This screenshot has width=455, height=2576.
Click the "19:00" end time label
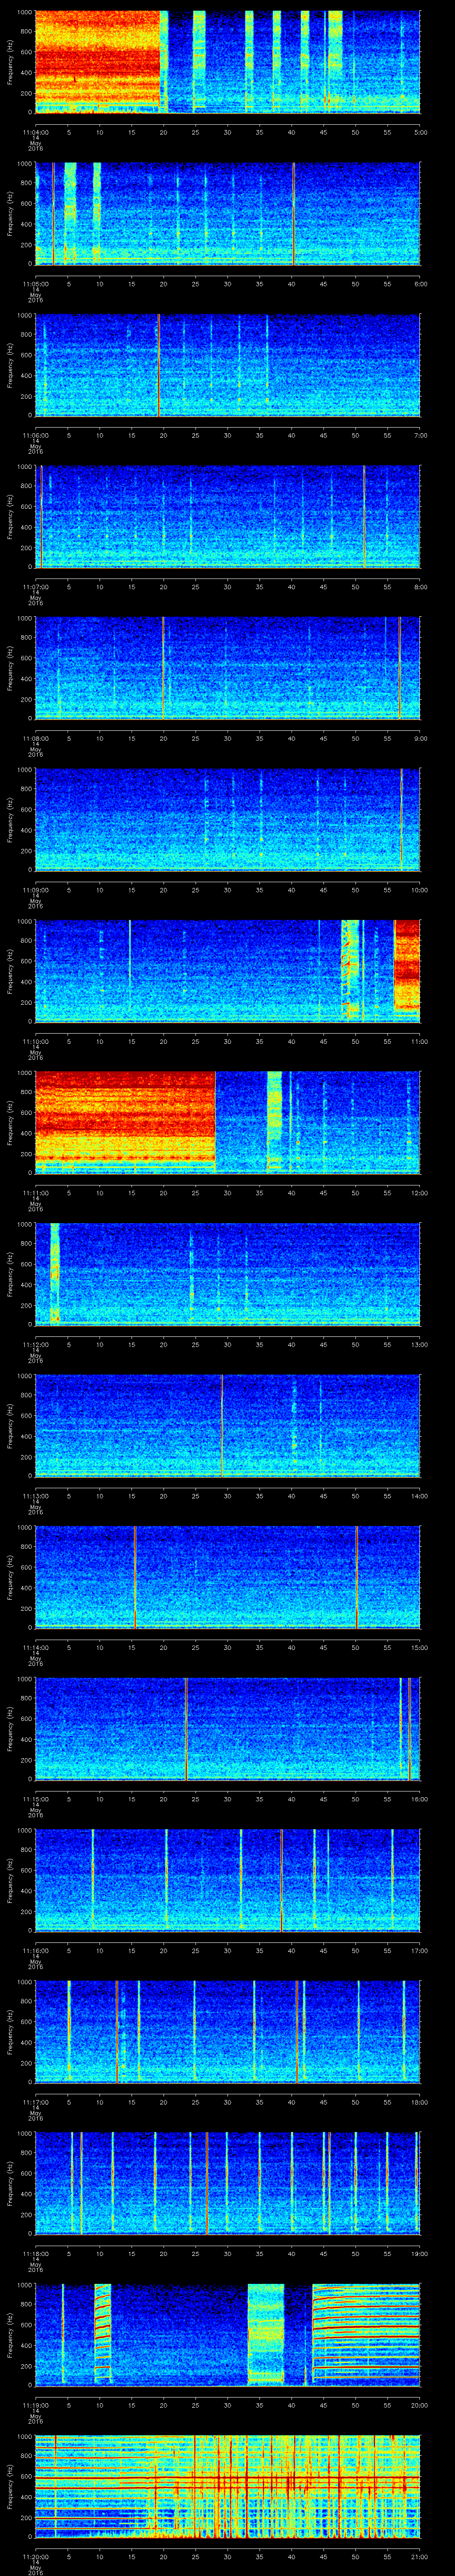point(419,2253)
